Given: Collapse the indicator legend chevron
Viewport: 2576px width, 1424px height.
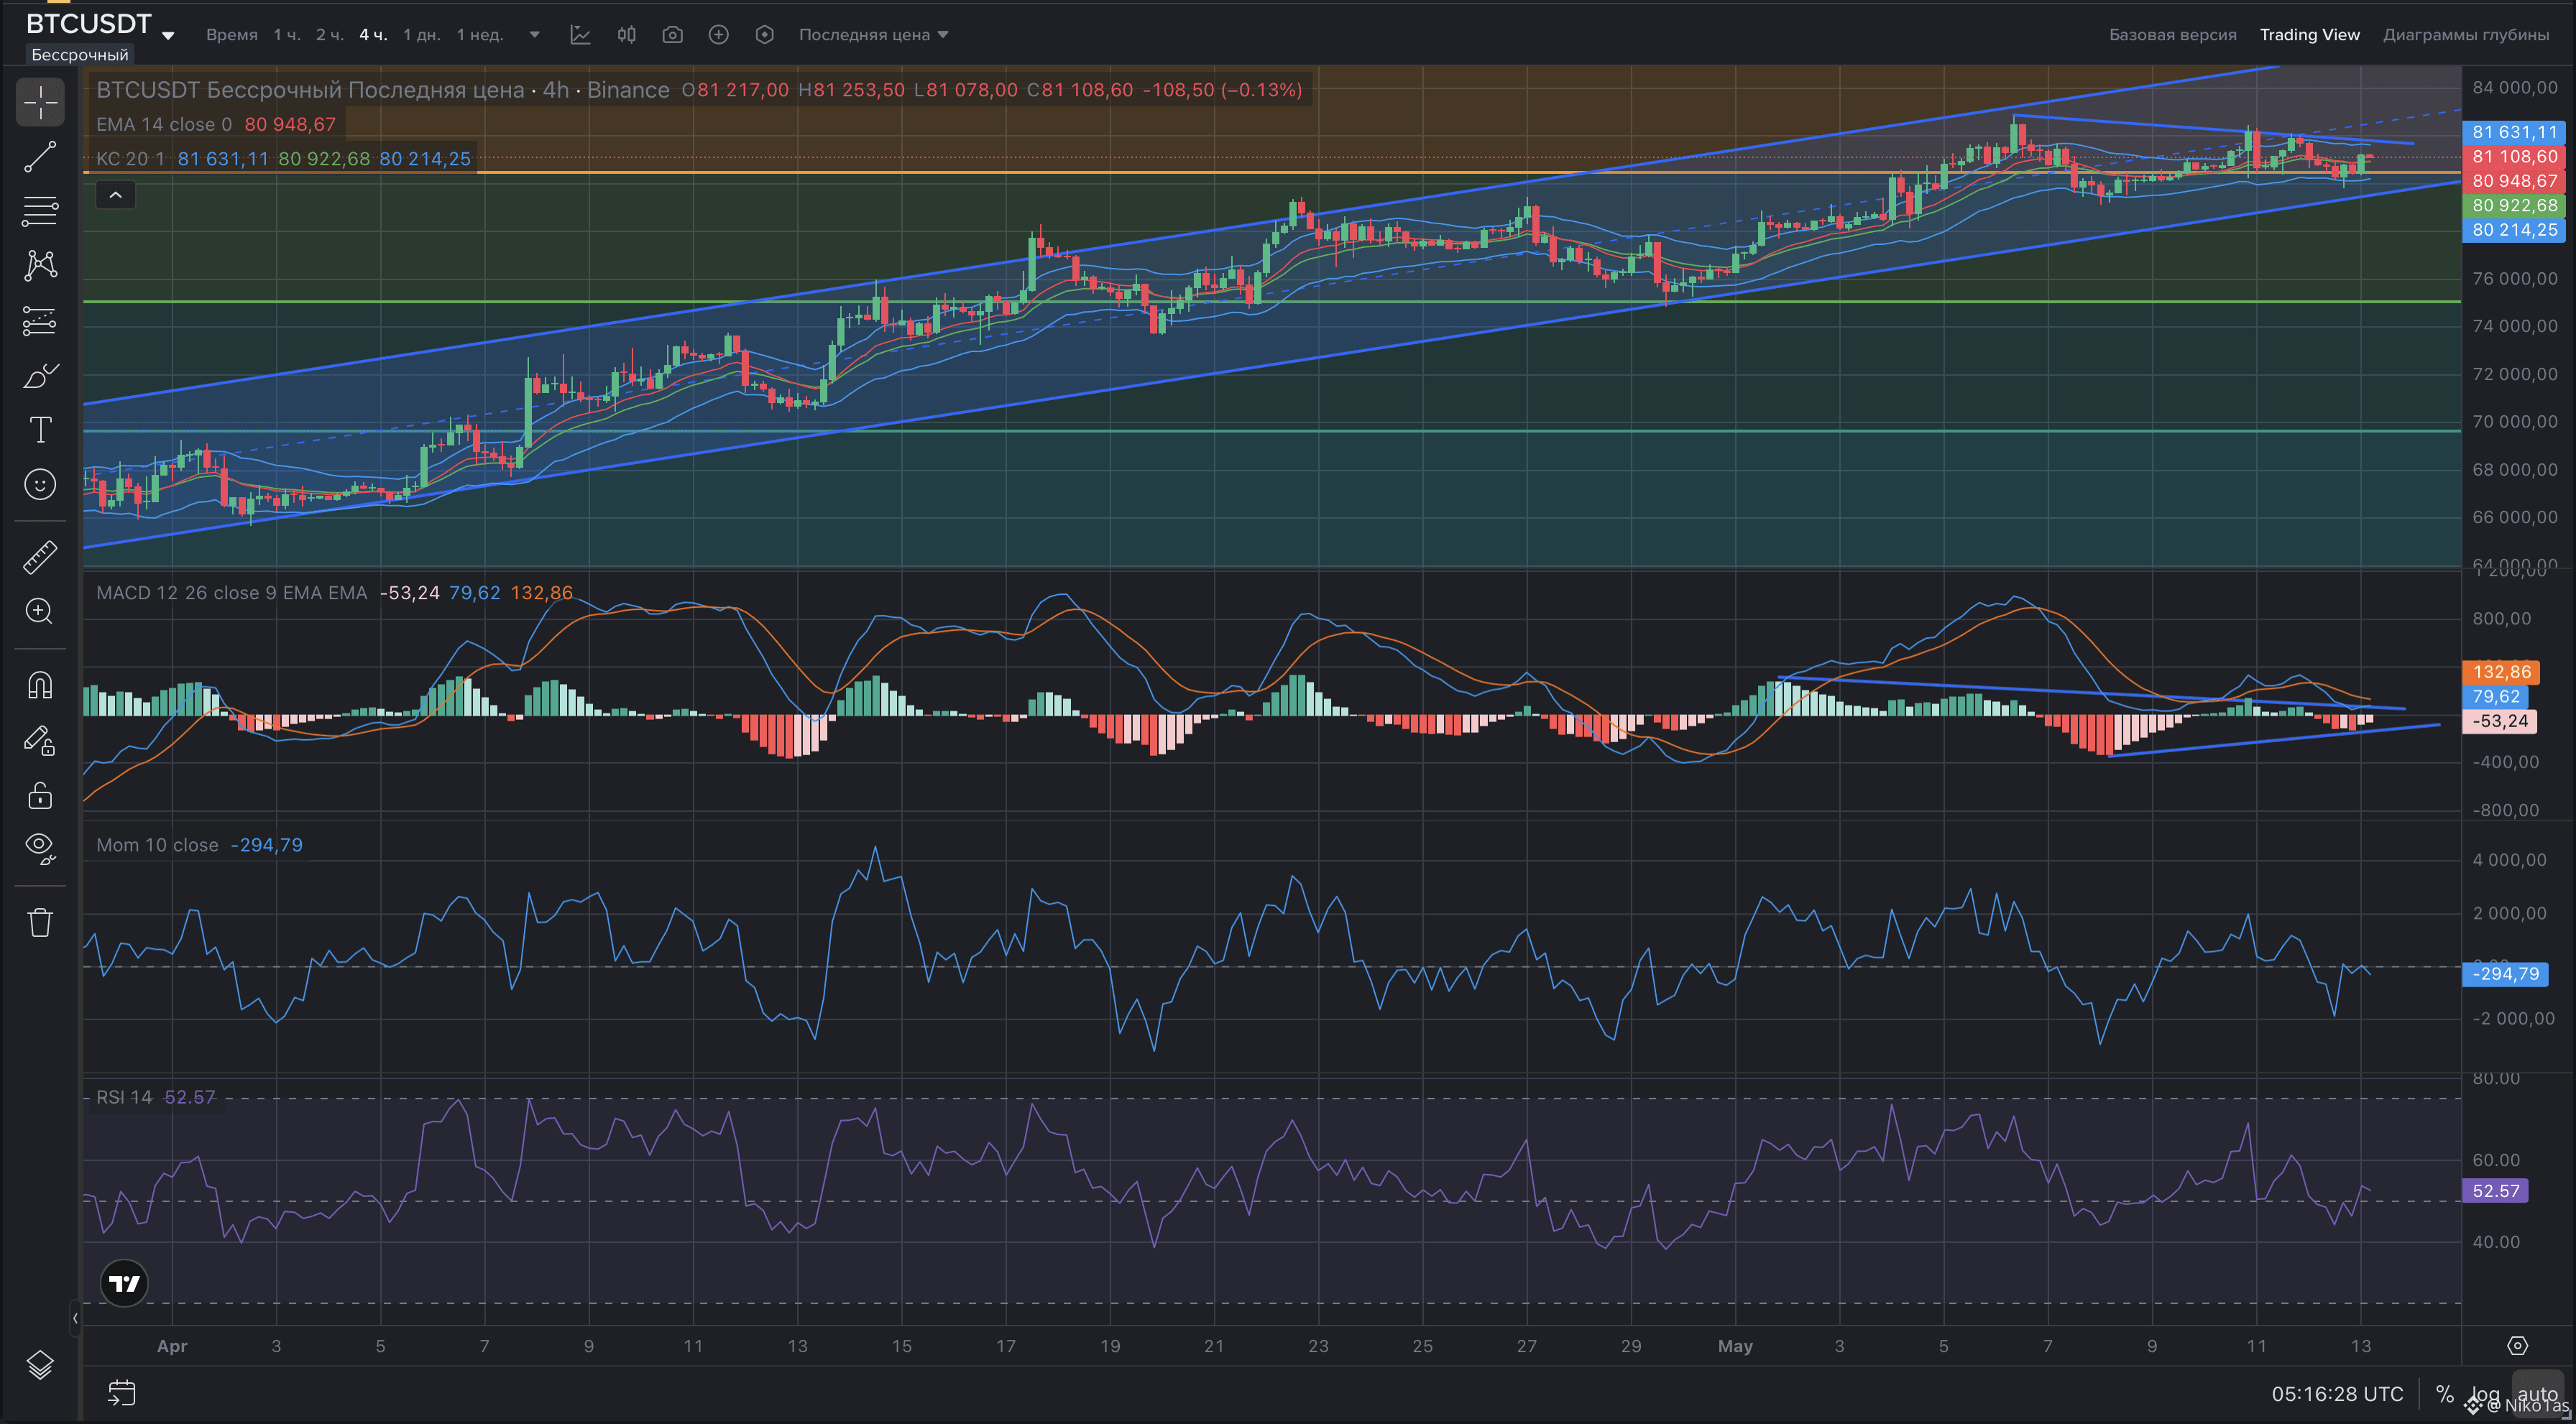Looking at the screenshot, I should coord(115,195).
